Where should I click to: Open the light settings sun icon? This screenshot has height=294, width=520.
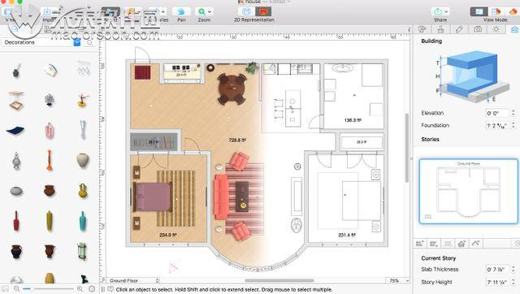coord(496,29)
